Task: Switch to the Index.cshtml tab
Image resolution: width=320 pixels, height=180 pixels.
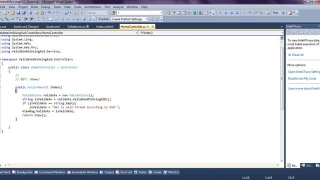Action: (x=104, y=26)
